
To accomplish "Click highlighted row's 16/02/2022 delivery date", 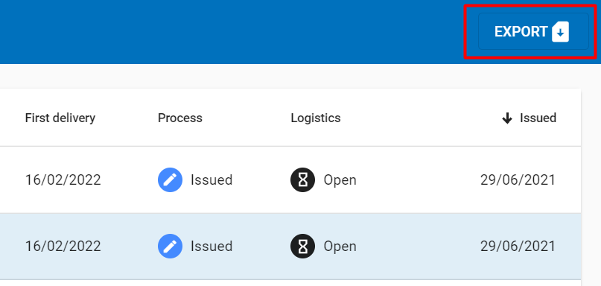I will (63, 246).
